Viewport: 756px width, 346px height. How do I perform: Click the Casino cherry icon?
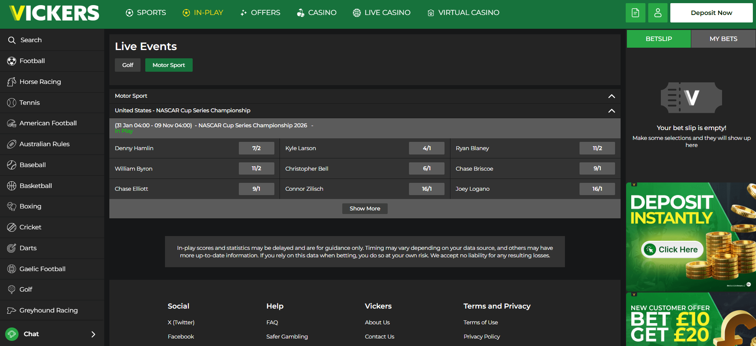[x=301, y=13]
